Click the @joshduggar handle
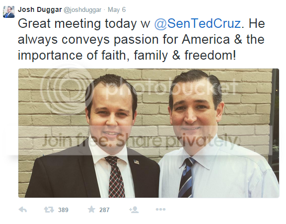The width and height of the screenshot is (286, 224). 82,10
